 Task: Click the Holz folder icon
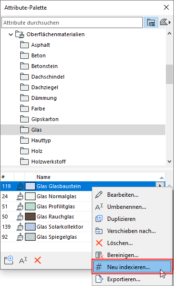25,151
